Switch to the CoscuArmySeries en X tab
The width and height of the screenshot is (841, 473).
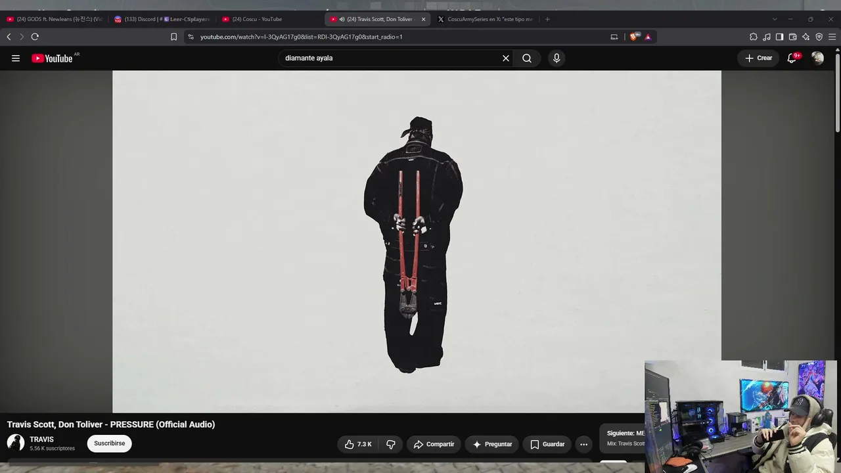(x=486, y=19)
